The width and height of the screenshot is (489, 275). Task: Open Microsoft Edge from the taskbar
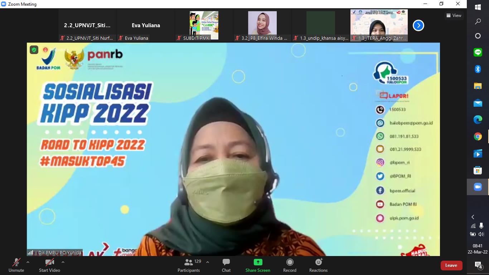pos(478,120)
